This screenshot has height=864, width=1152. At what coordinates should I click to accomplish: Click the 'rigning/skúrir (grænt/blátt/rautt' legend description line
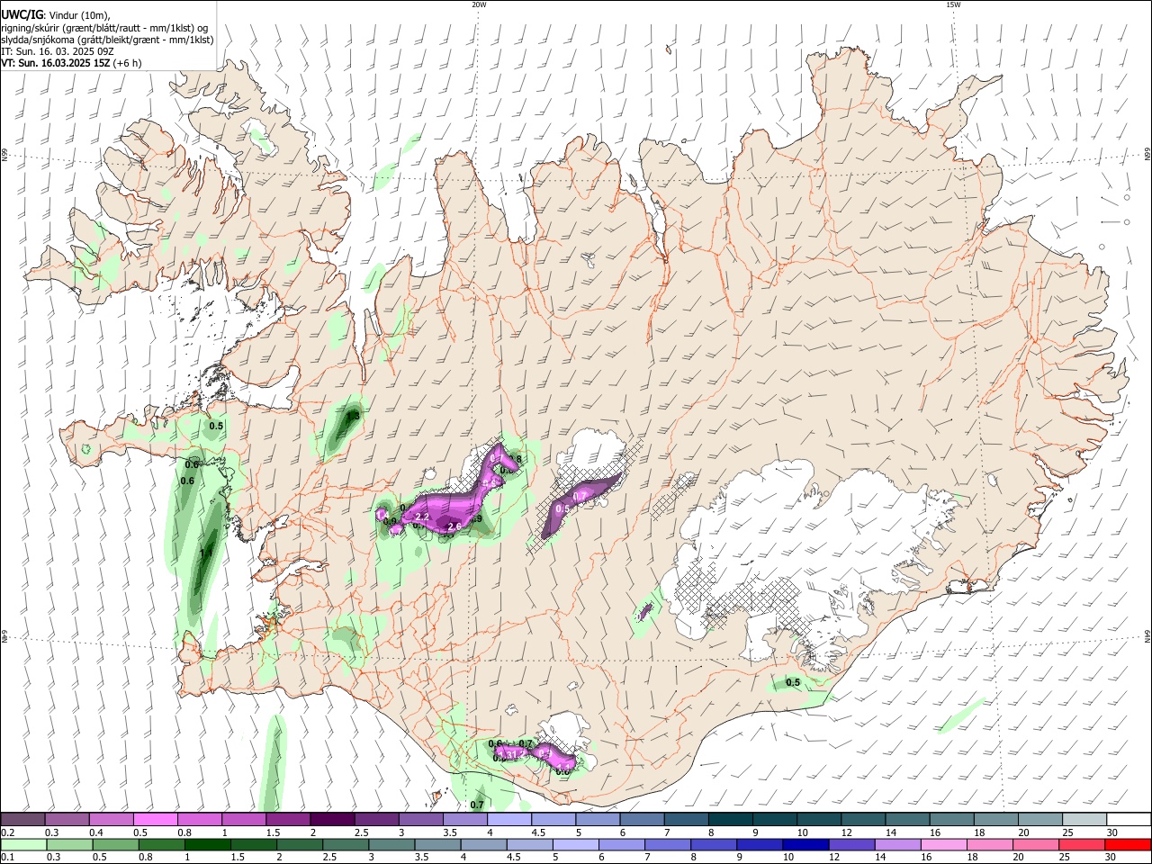[x=105, y=27]
